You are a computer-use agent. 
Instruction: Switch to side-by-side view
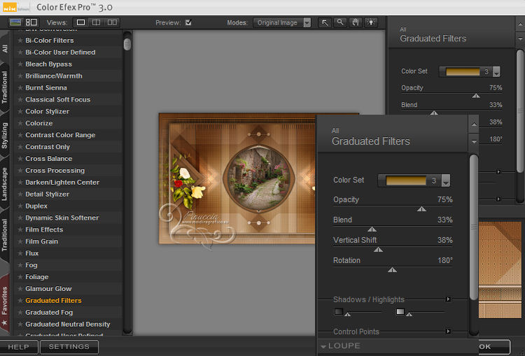[x=112, y=22]
